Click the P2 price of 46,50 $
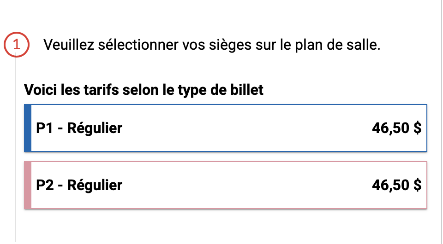The height and width of the screenshot is (244, 443). (396, 185)
